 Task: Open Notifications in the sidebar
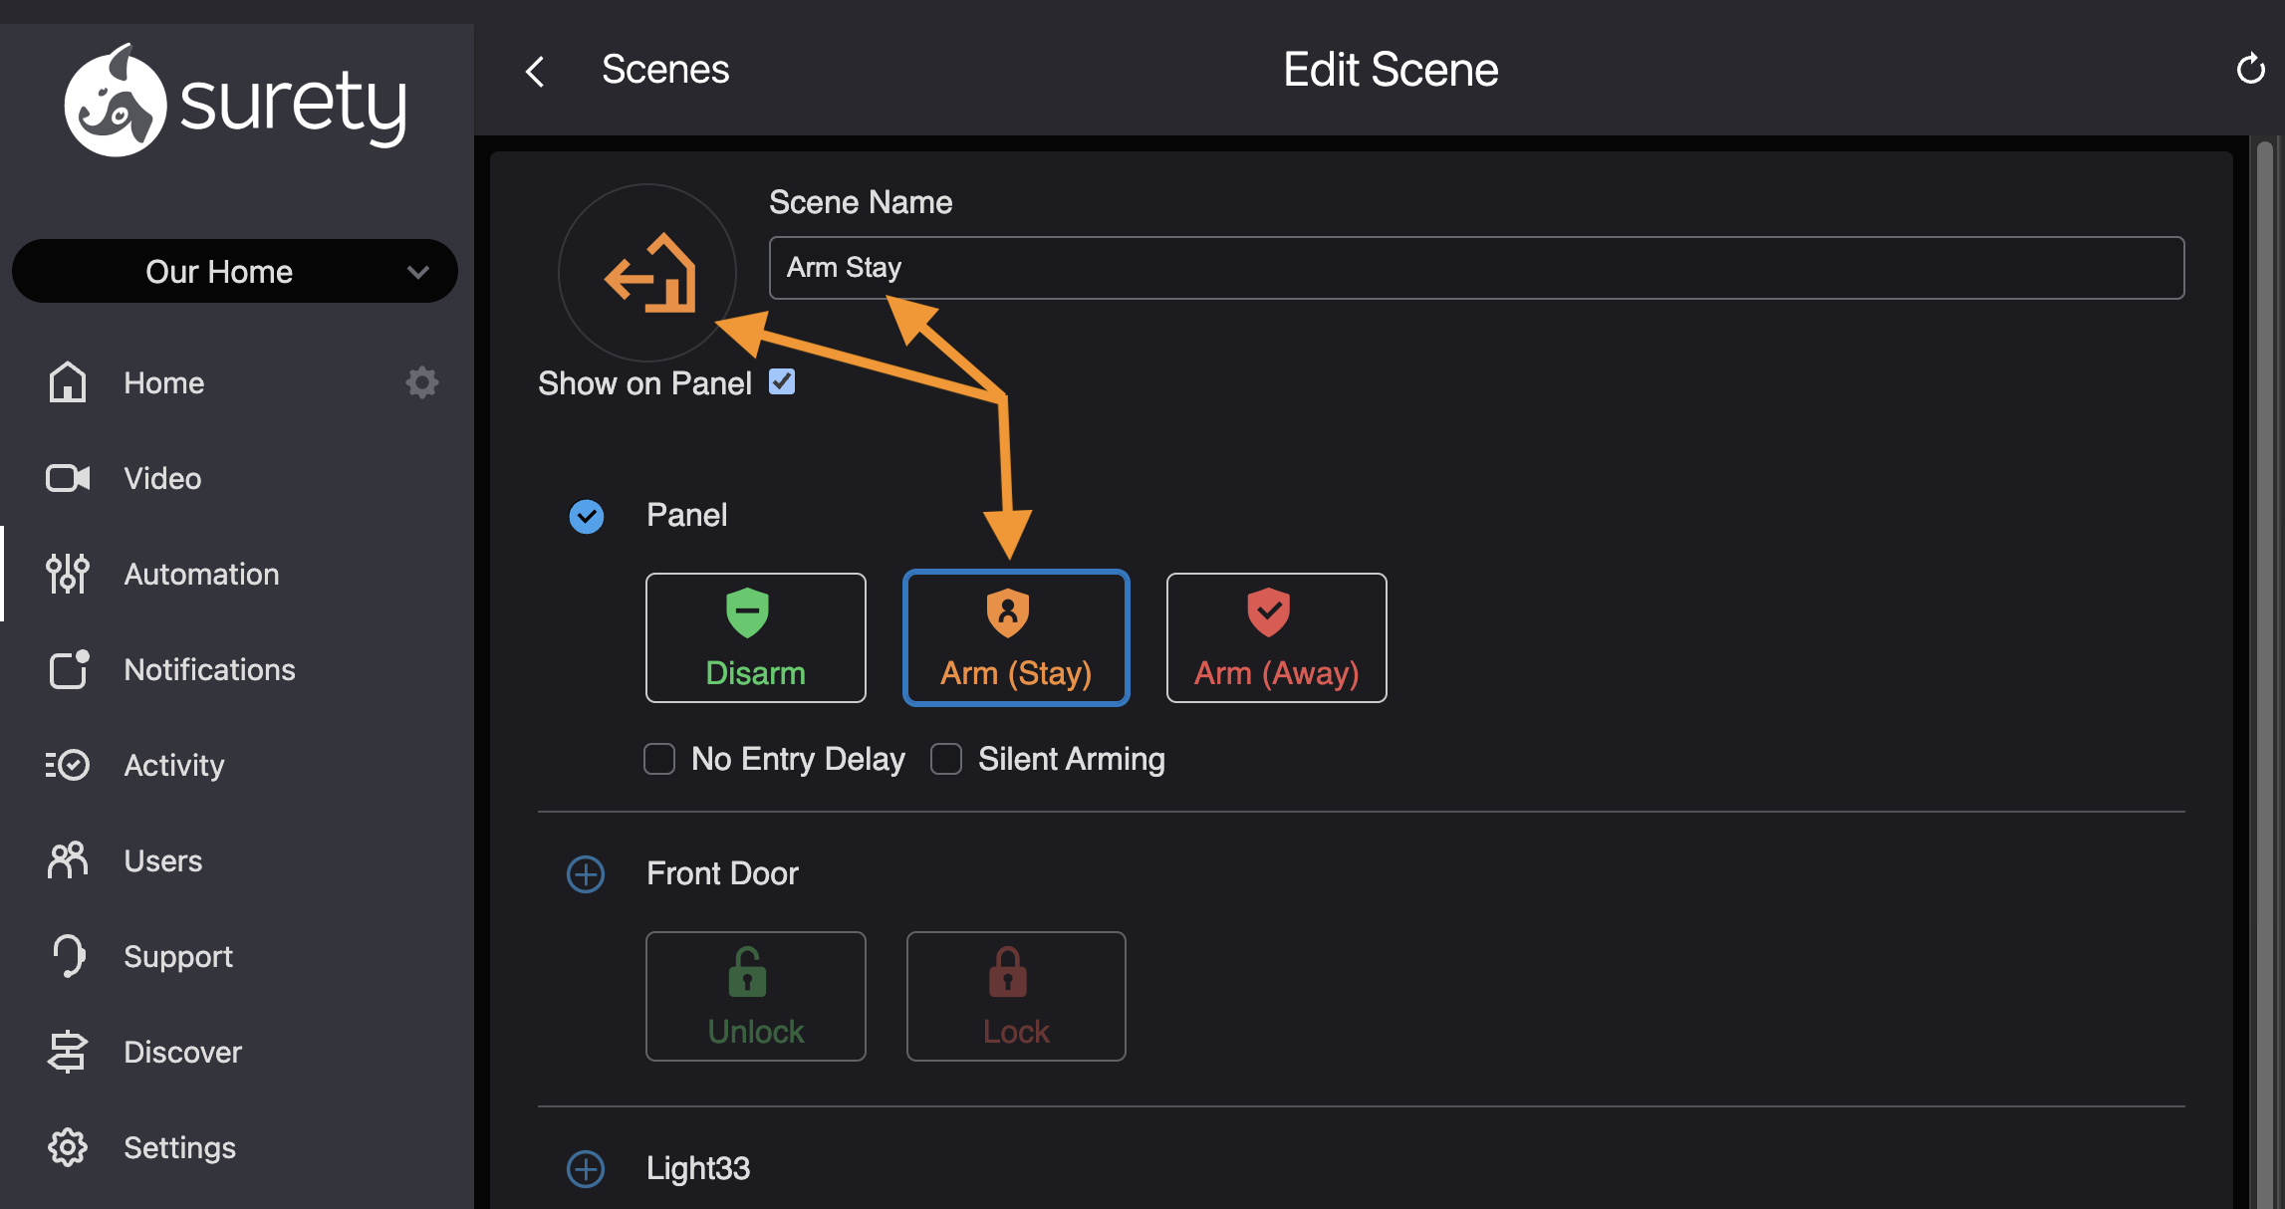point(209,669)
